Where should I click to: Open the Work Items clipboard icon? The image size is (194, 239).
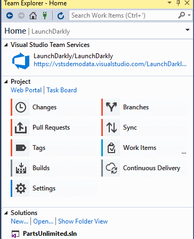pyautogui.click(x=111, y=148)
